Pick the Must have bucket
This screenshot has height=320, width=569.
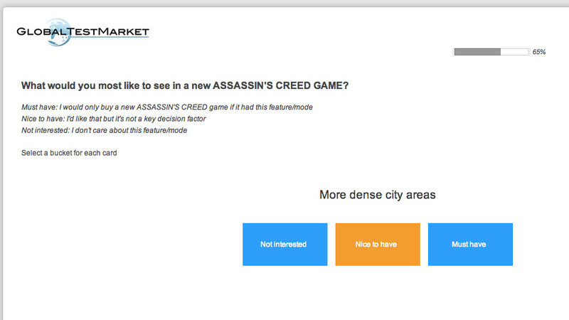pos(470,244)
